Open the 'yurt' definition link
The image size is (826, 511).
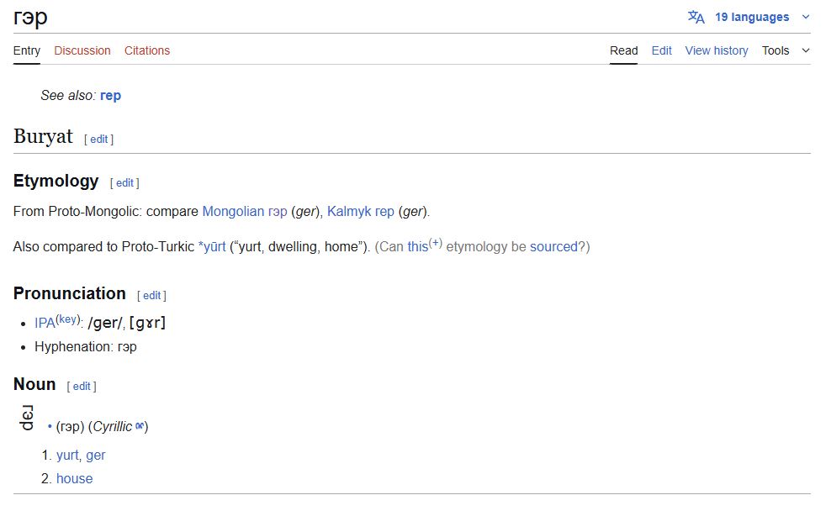(x=68, y=456)
